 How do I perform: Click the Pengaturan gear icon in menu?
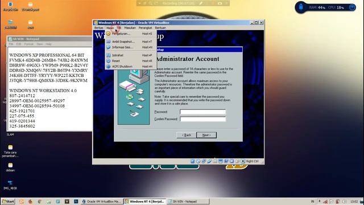click(x=109, y=34)
